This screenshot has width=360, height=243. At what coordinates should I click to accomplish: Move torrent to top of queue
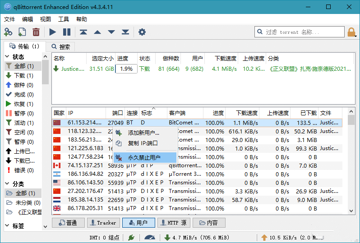83,32
